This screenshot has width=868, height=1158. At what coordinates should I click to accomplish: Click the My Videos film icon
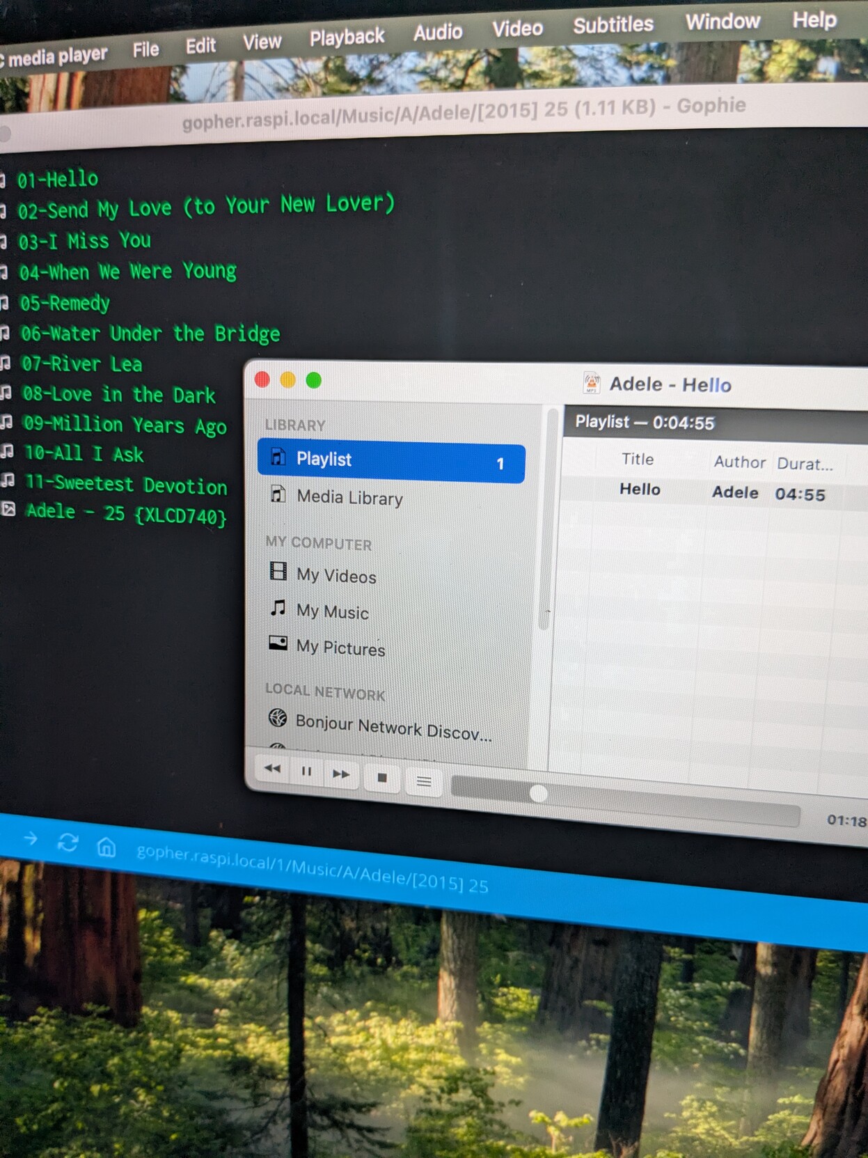[278, 572]
